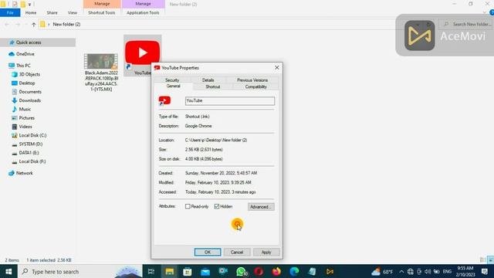Open Videos in navigation pane
Viewport: 494px width, 278px height.
click(x=25, y=127)
